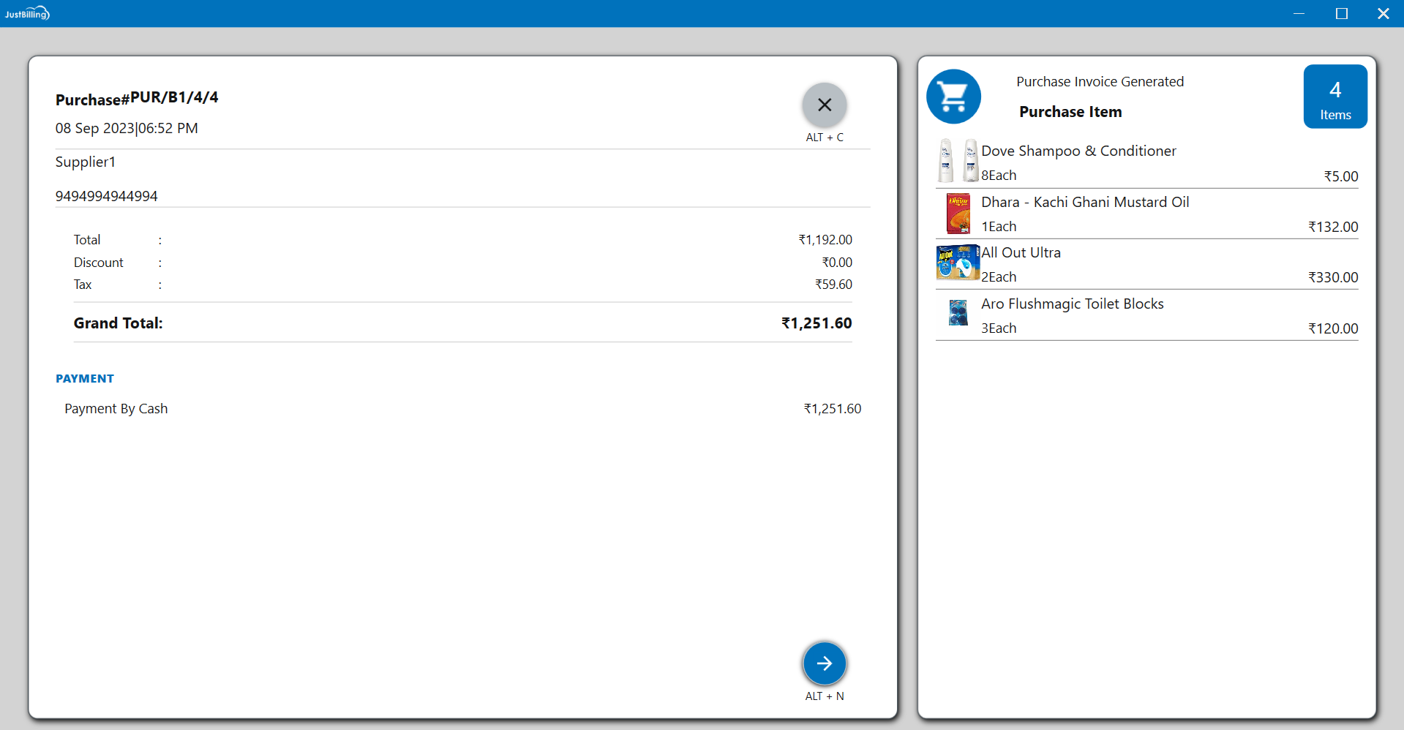The width and height of the screenshot is (1404, 730).
Task: Click the purchase number PUR/B1/4/4
Action: tap(174, 98)
